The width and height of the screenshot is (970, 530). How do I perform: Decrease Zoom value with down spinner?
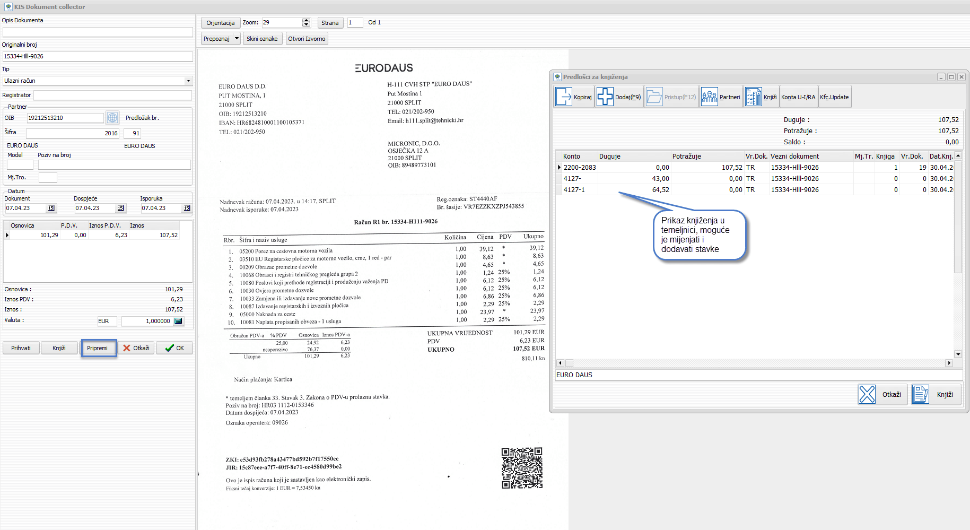point(306,25)
